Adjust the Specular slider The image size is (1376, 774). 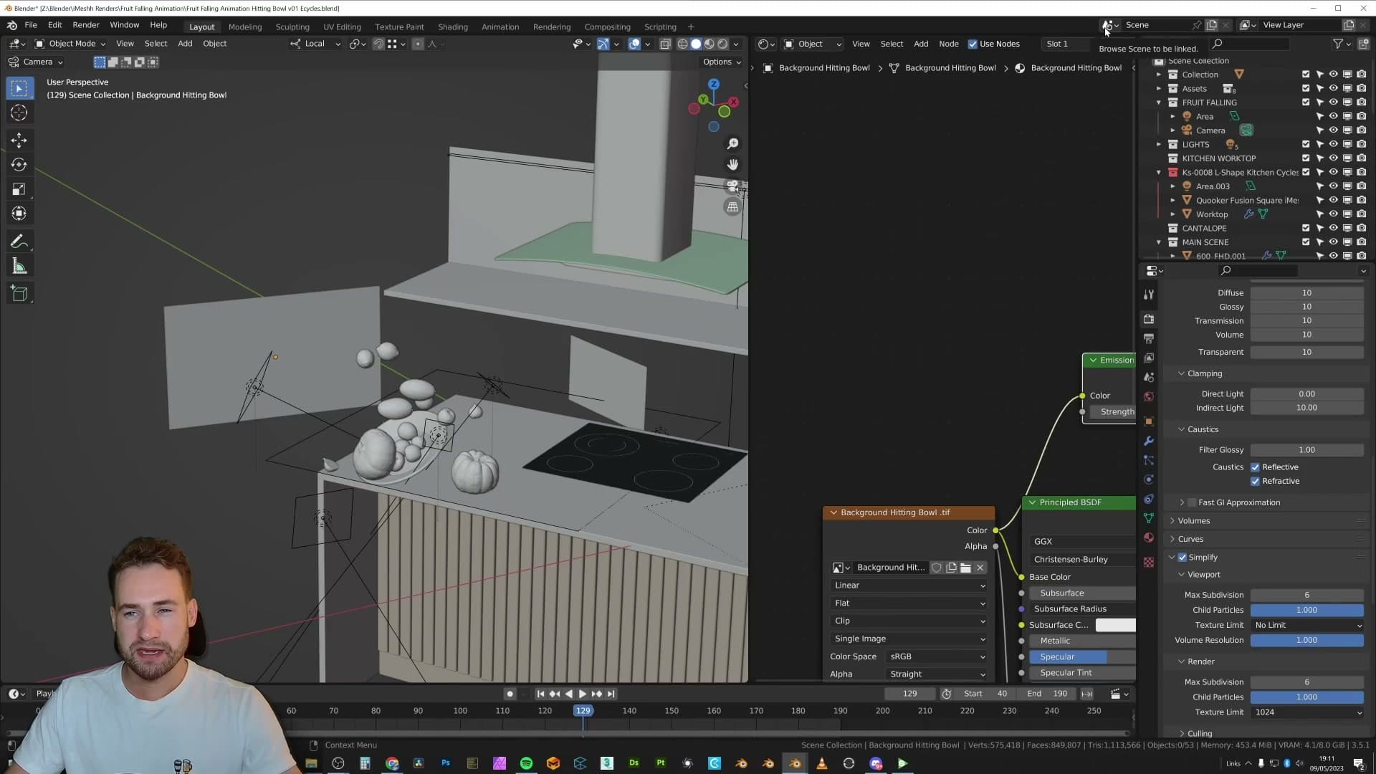(1082, 656)
